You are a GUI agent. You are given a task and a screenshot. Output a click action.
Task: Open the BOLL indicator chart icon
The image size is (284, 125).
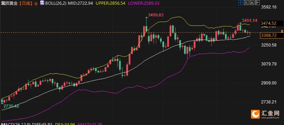click(42, 3)
